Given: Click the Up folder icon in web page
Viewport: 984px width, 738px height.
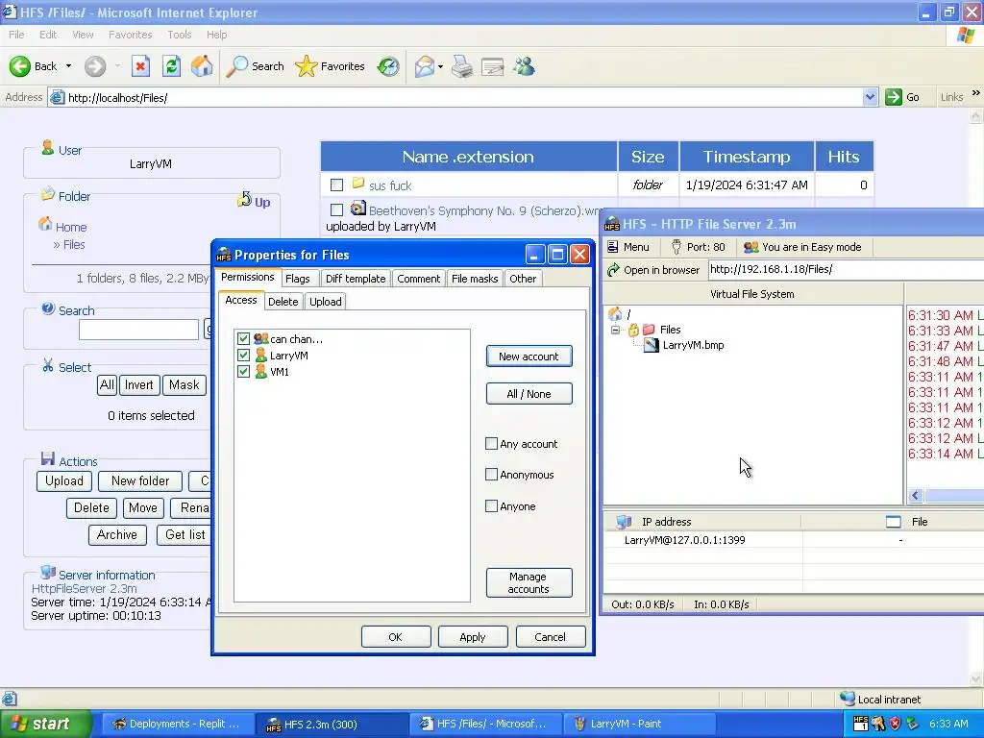Looking at the screenshot, I should [x=243, y=200].
